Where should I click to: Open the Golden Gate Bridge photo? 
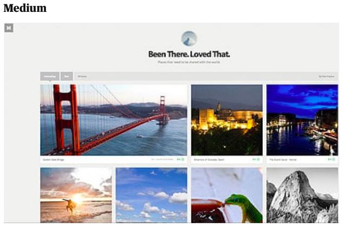[x=114, y=120]
